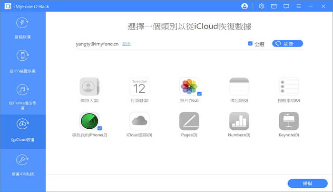
Task: Choose the Find My iPhone(2) icon
Action: click(x=89, y=121)
